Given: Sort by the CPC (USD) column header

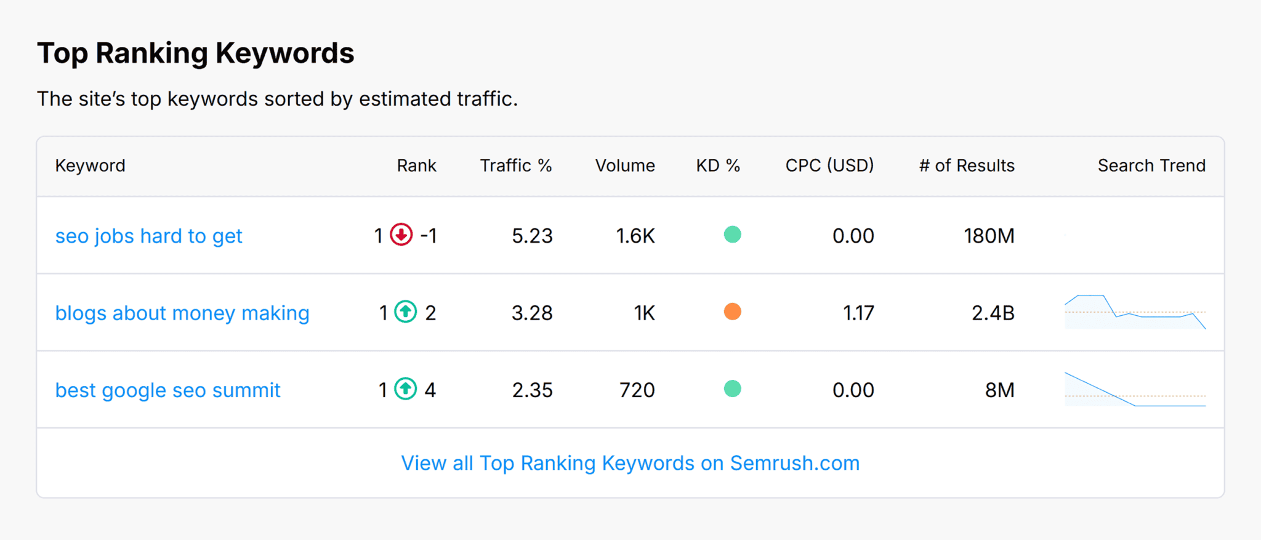Looking at the screenshot, I should click(829, 165).
